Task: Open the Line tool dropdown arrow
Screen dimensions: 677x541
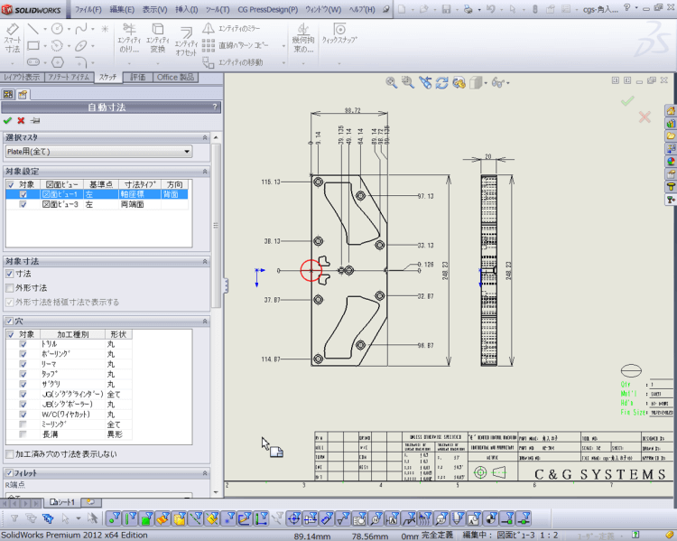Action: pyautogui.click(x=45, y=30)
